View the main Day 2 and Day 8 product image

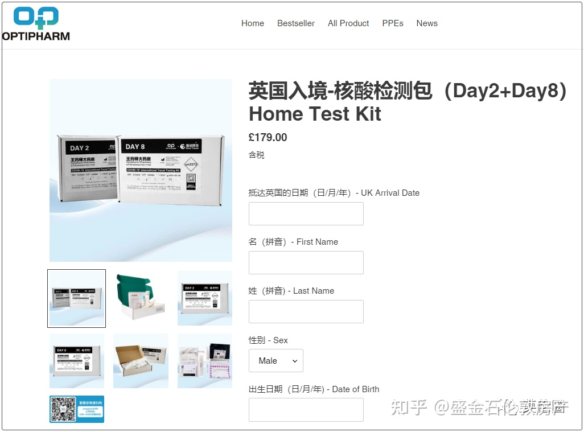click(141, 170)
